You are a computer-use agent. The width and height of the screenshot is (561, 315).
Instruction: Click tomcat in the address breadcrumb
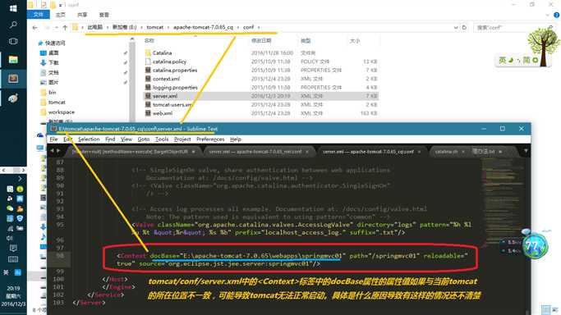point(154,27)
